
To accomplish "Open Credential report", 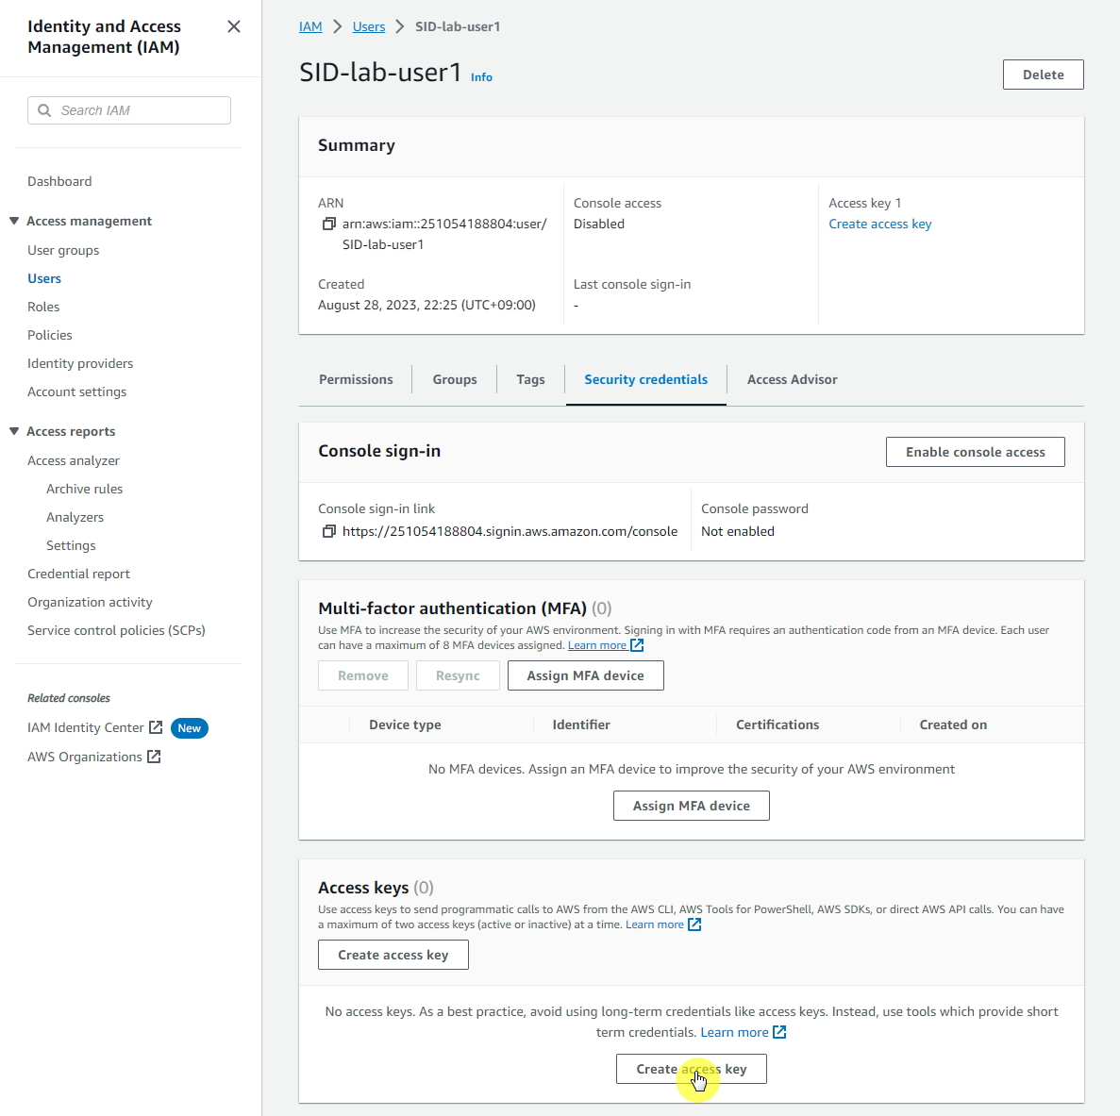I will 78,575.
